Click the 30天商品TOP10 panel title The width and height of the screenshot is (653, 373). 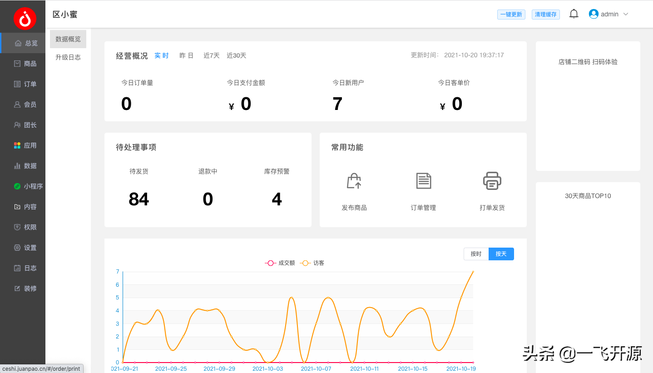point(588,196)
